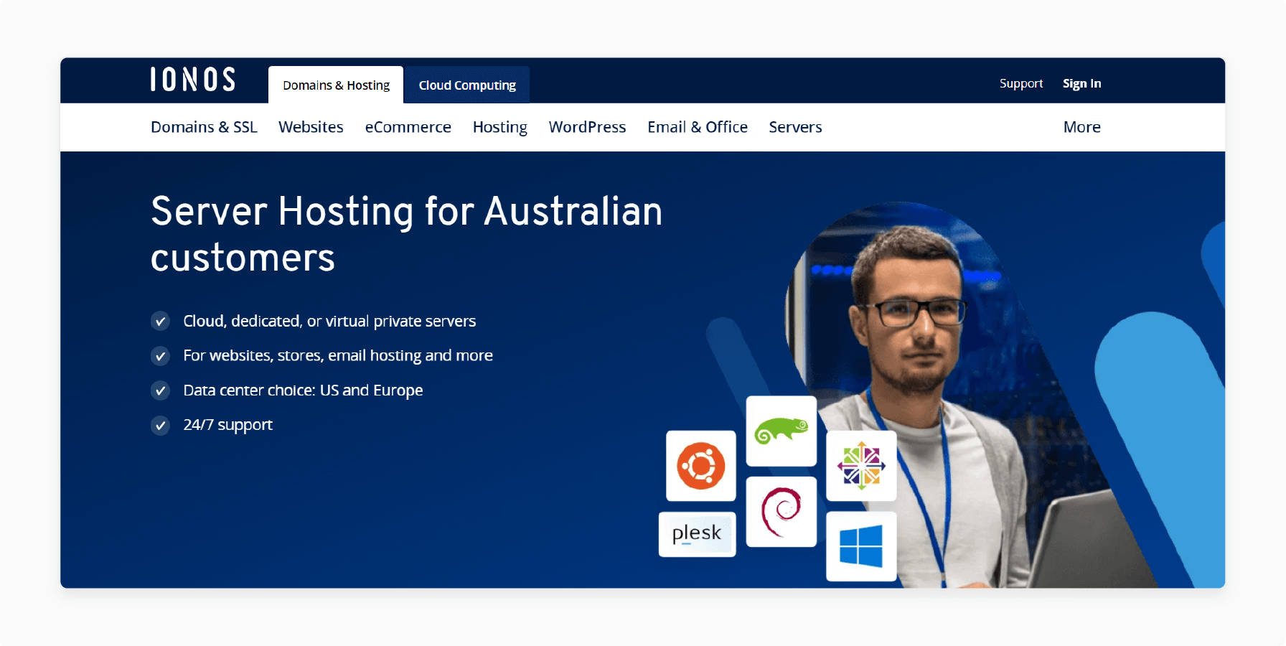Open the Support link
Screen dimensions: 1286x646
tap(1021, 83)
